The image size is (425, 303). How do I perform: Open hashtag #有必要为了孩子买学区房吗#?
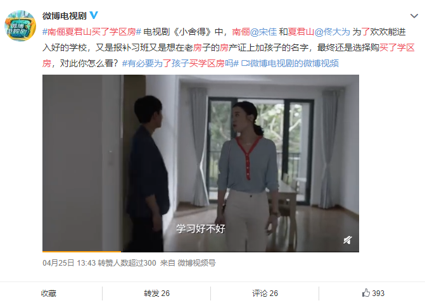click(x=181, y=63)
